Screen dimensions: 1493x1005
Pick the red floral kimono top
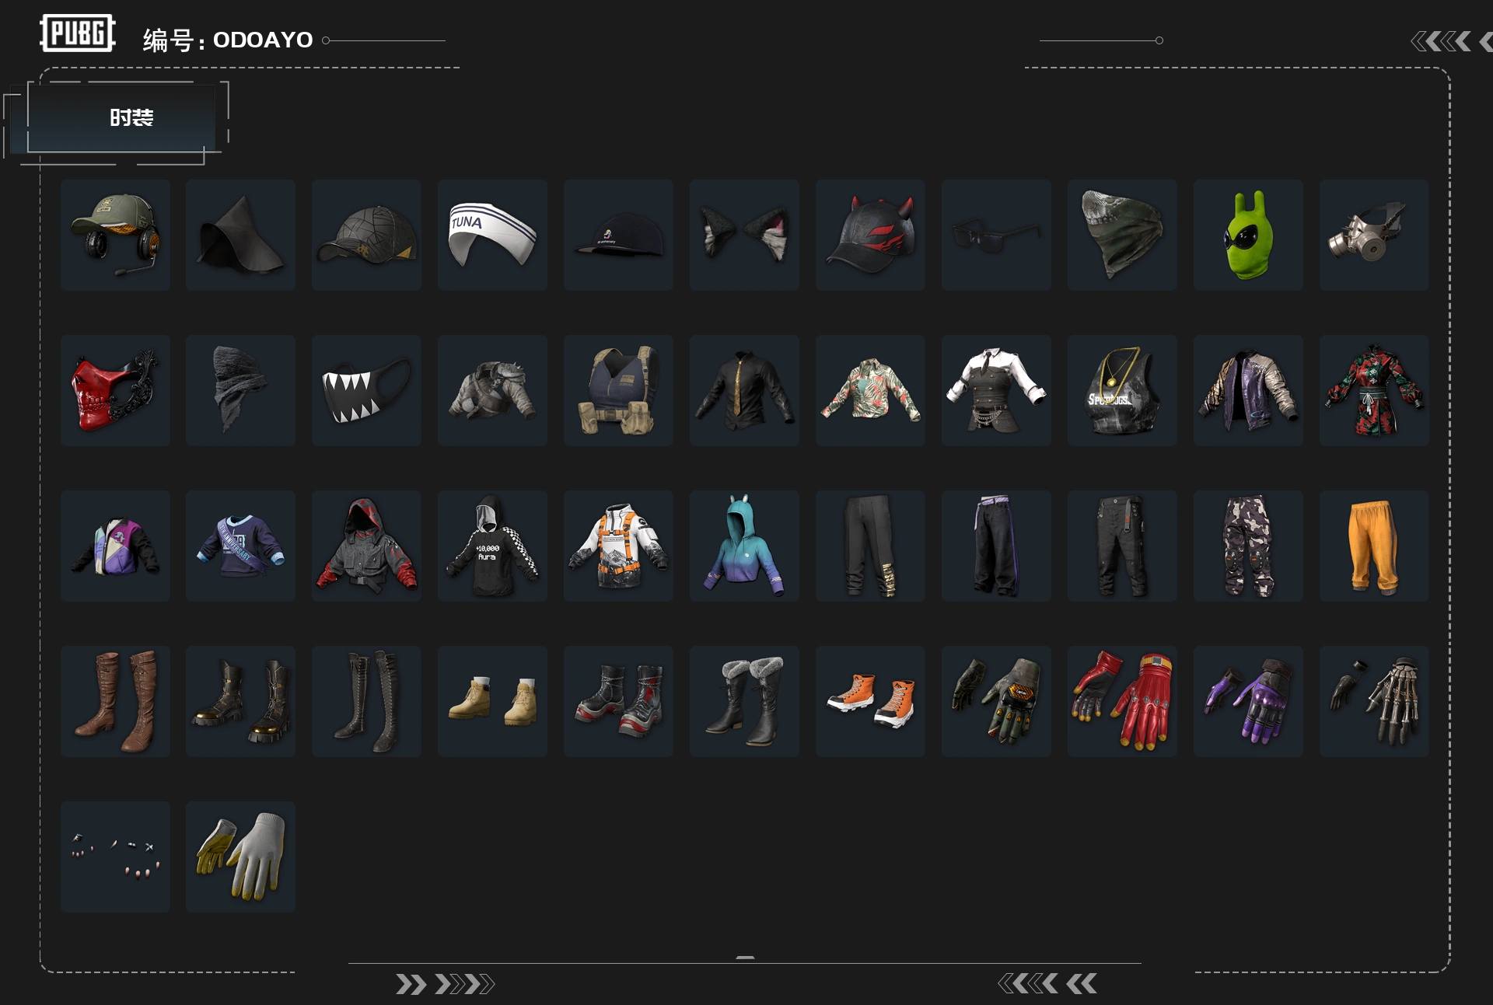point(1375,390)
